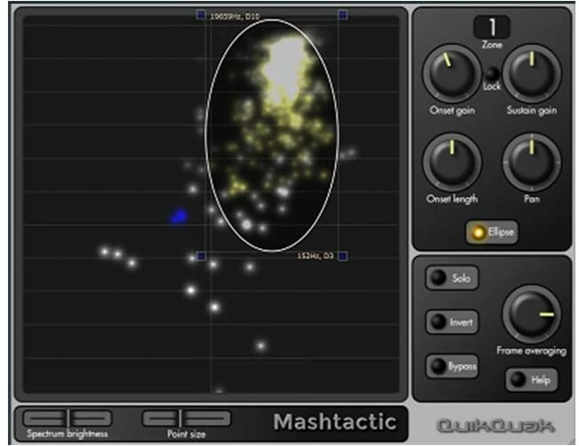Click the Onset gain knob
This screenshot has height=446, width=579.
pos(452,74)
